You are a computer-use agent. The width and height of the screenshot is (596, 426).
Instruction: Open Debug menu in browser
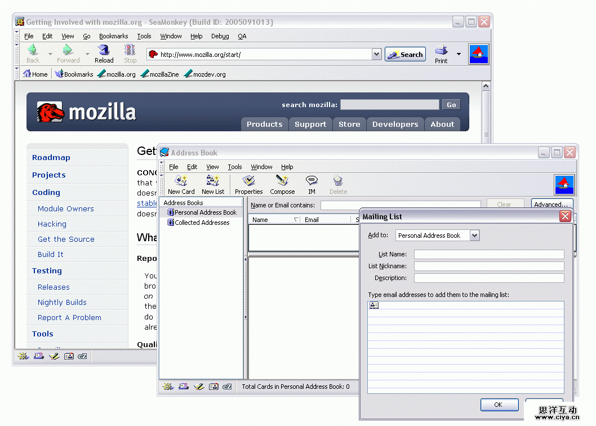(x=220, y=36)
